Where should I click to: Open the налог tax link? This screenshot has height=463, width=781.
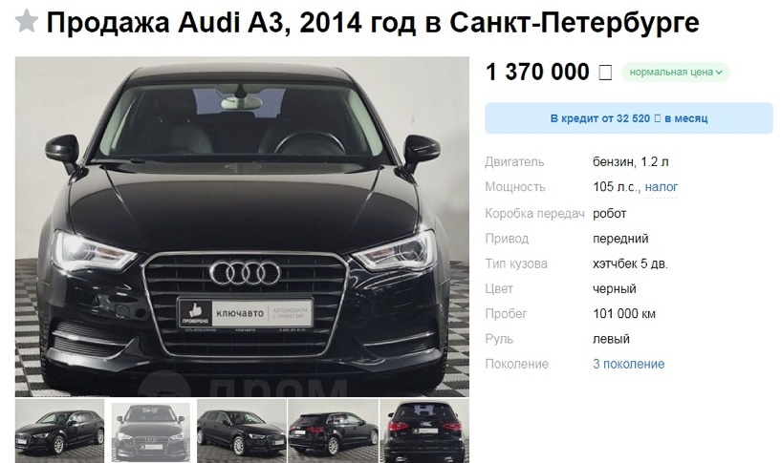click(x=661, y=187)
